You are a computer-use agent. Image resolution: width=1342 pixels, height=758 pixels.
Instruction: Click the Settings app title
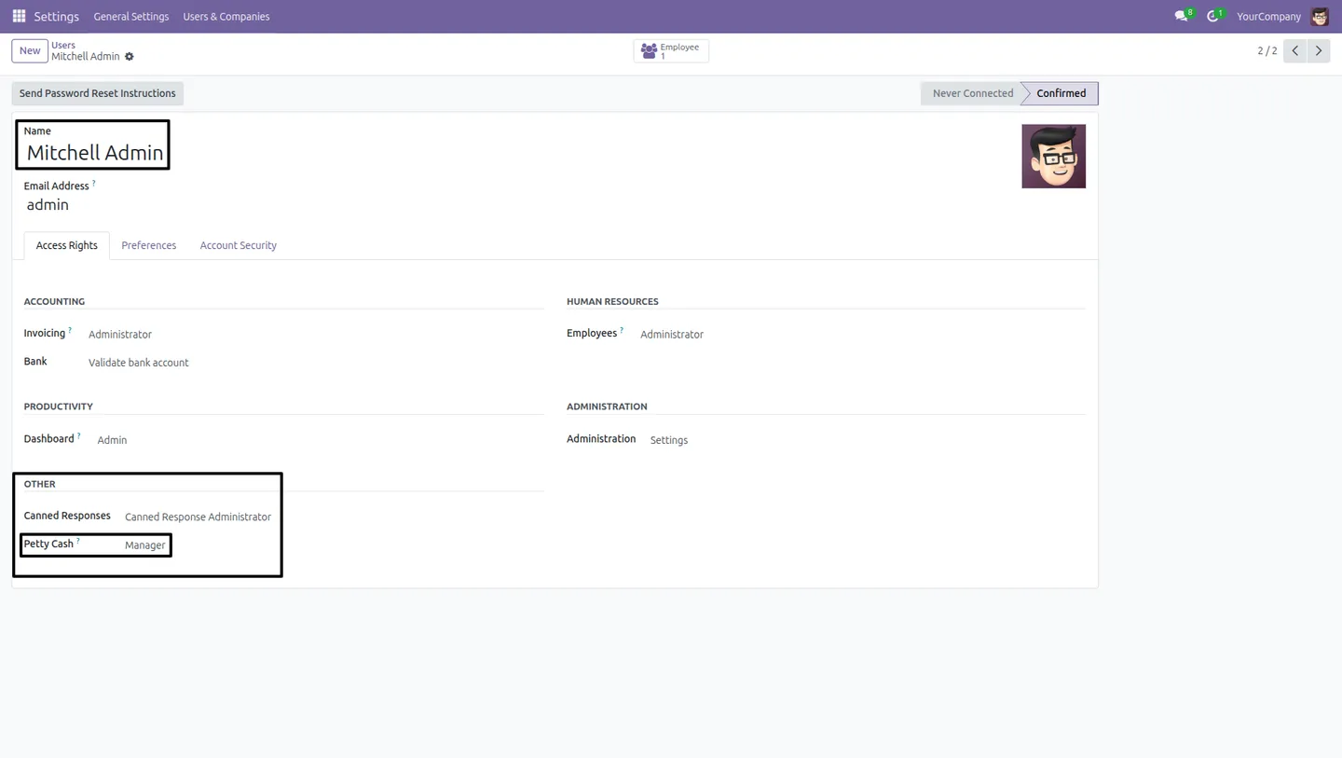56,16
